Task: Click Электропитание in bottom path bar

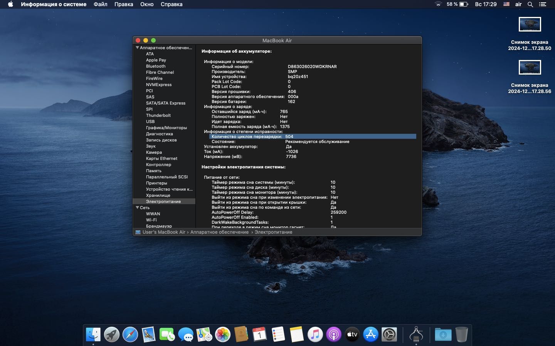Action: coord(273,232)
